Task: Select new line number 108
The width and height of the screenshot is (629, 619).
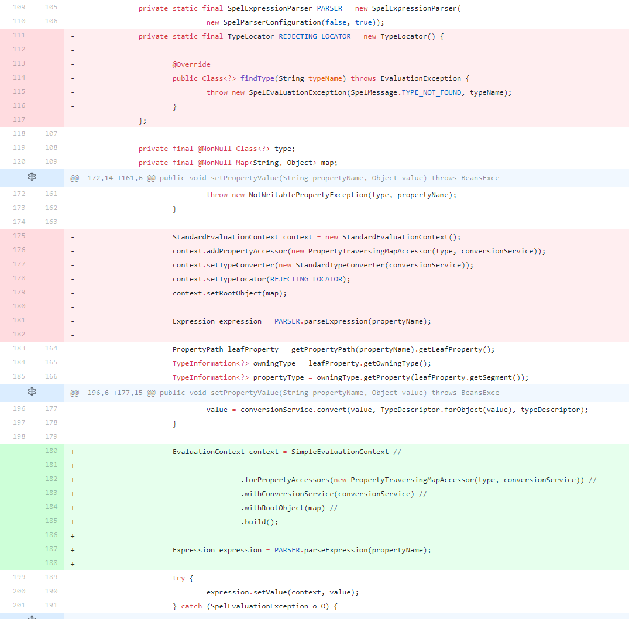Action: click(x=51, y=147)
